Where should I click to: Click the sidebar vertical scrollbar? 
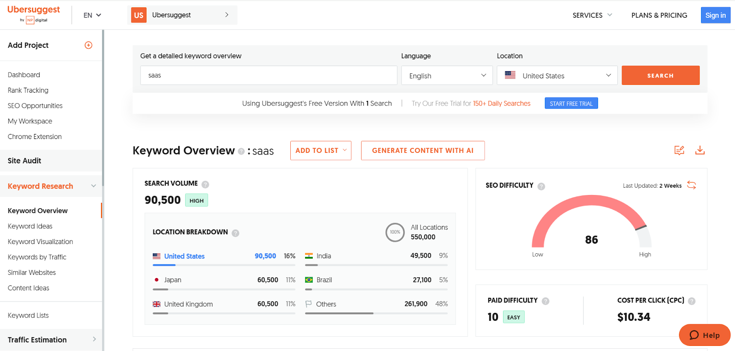[x=103, y=108]
